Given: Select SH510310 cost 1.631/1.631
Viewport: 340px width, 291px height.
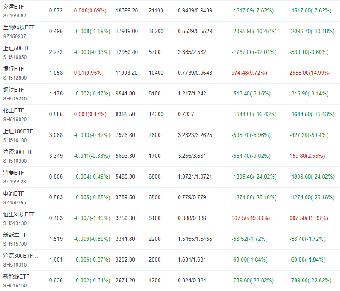Looking at the screenshot, I should (x=192, y=260).
